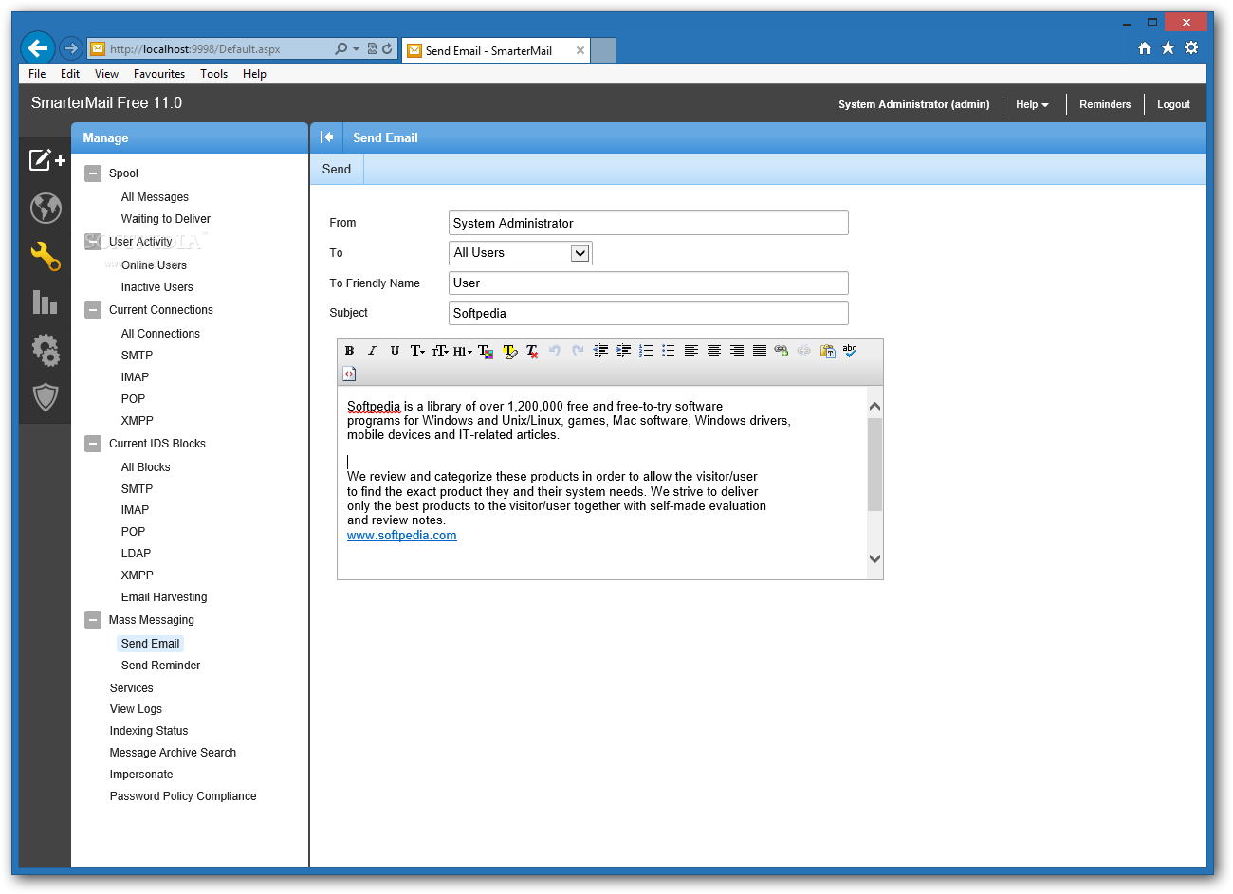Viewport: 1233px width, 894px height.
Task: Open the Help dropdown in header
Action: point(1032,104)
